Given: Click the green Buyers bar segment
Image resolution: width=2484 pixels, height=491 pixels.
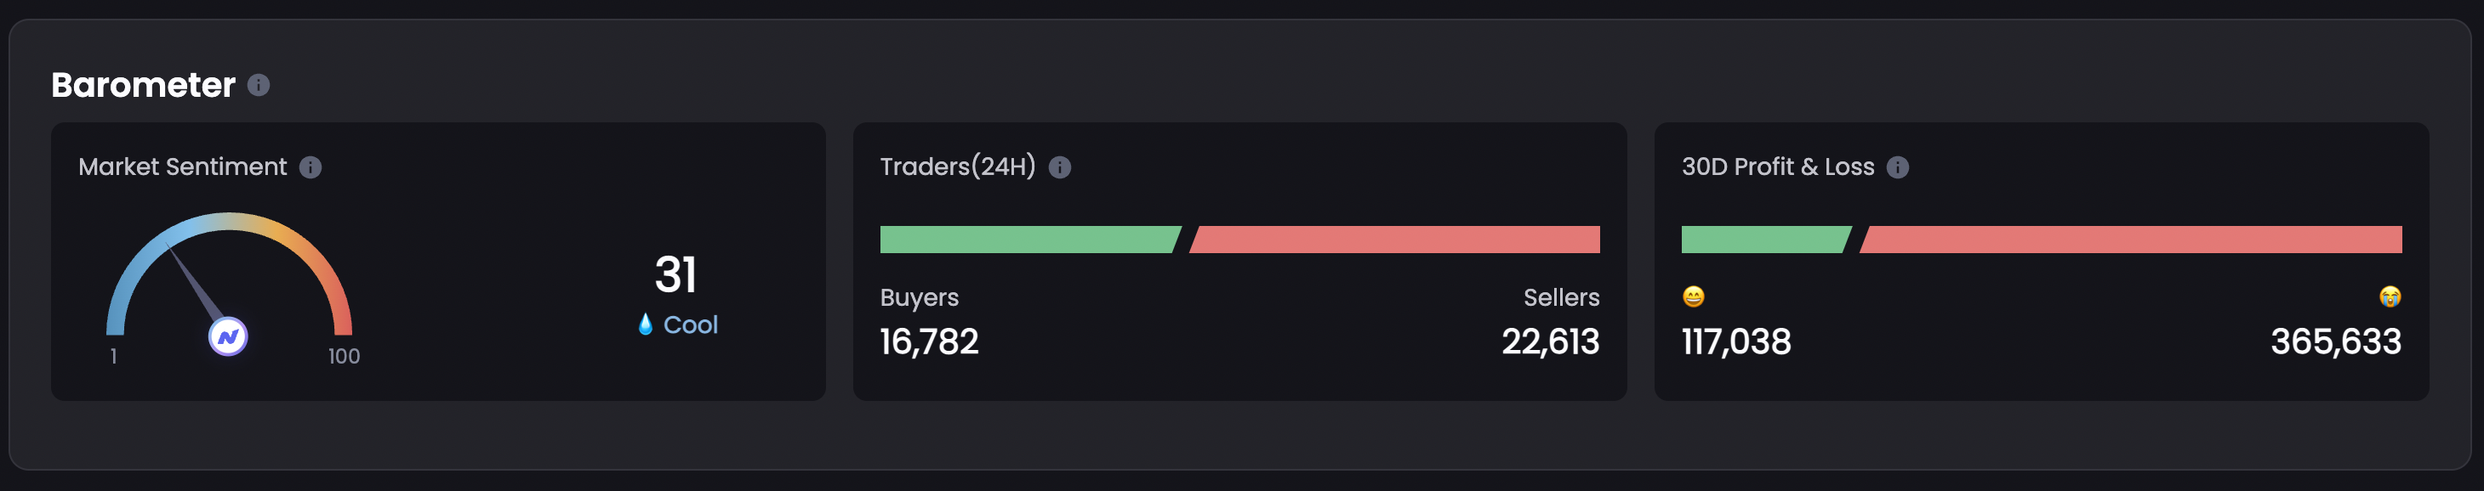Looking at the screenshot, I should 1027,240.
